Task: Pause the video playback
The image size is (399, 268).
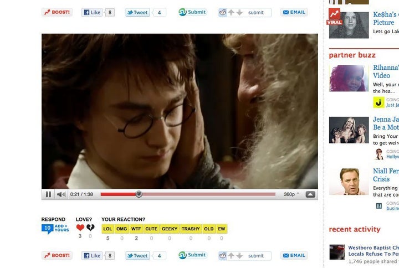Action: 48,194
